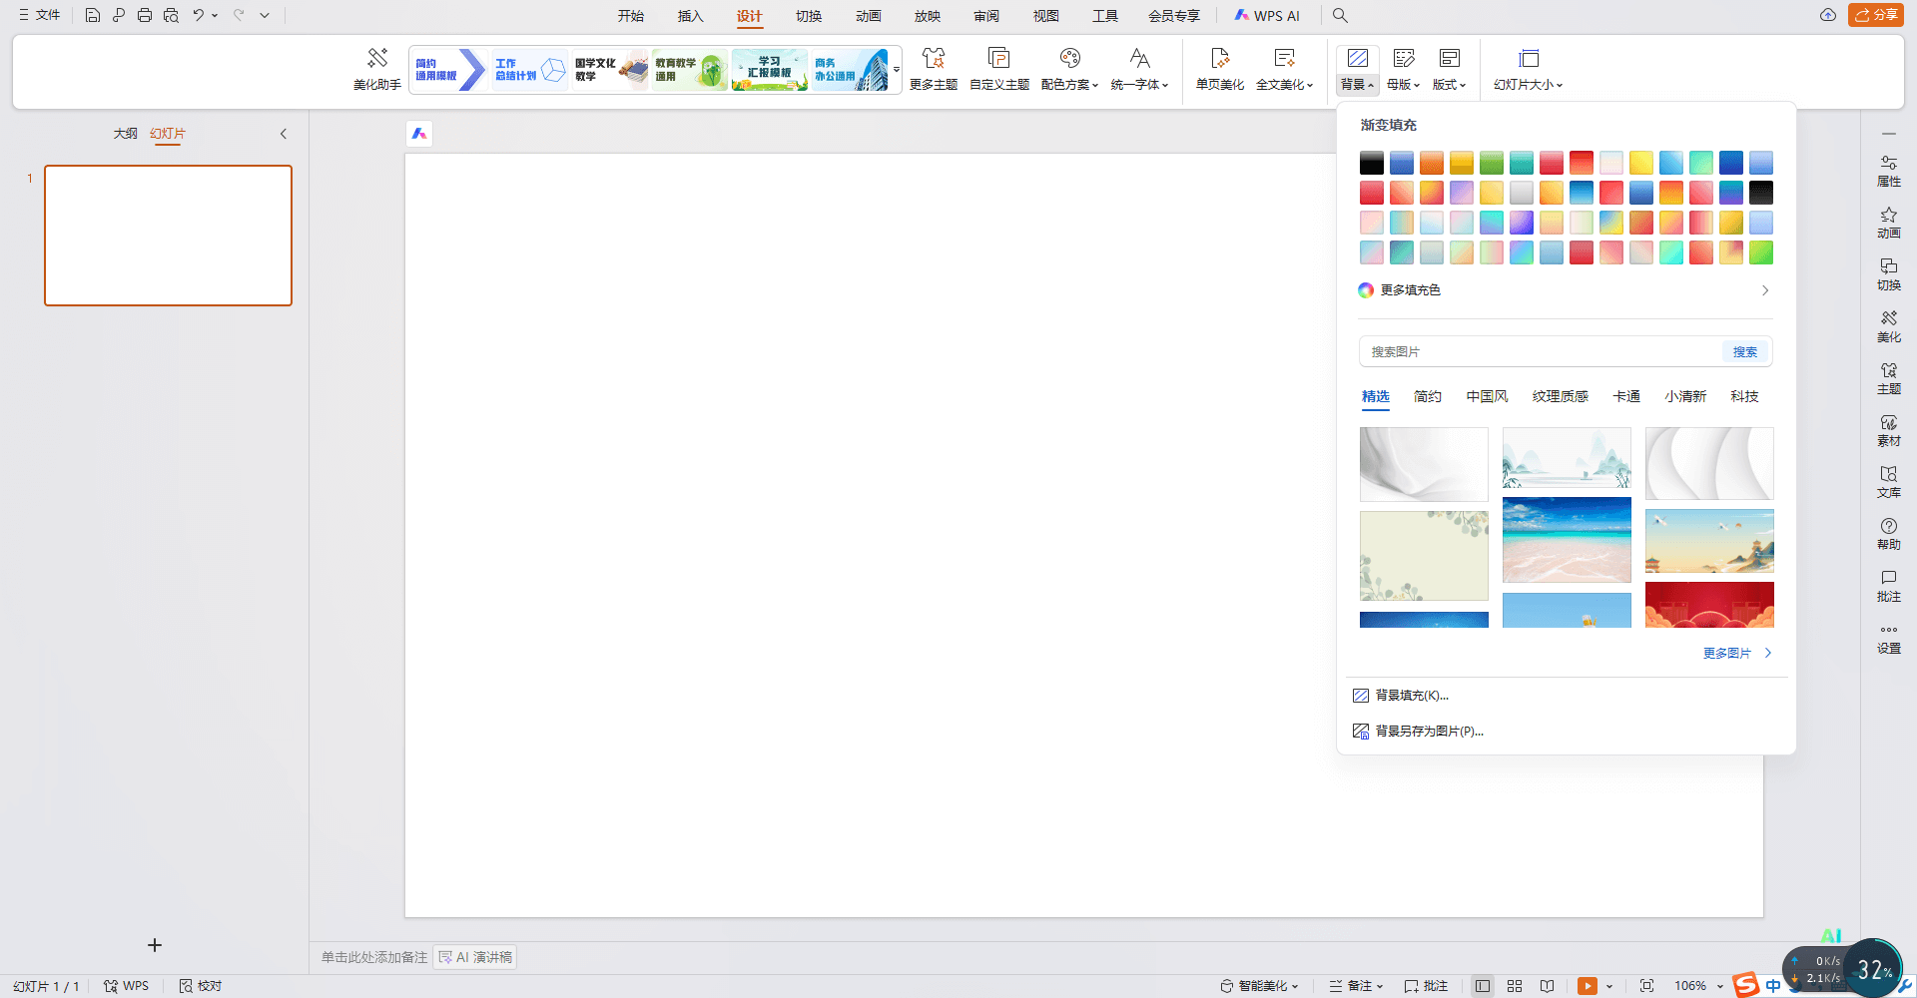Pick the black gradient fill swatch

coord(1372,163)
